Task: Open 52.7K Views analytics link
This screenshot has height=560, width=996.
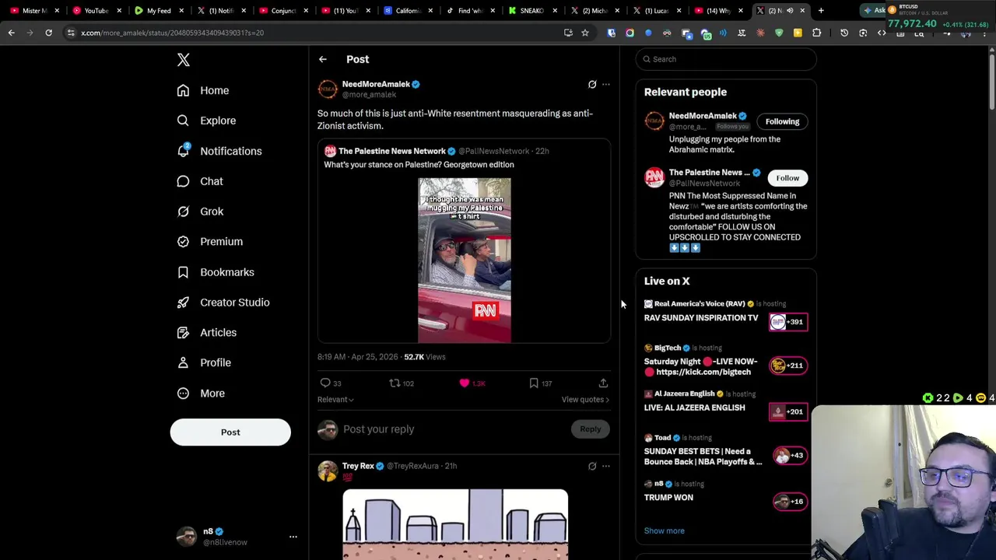Action: click(x=425, y=357)
